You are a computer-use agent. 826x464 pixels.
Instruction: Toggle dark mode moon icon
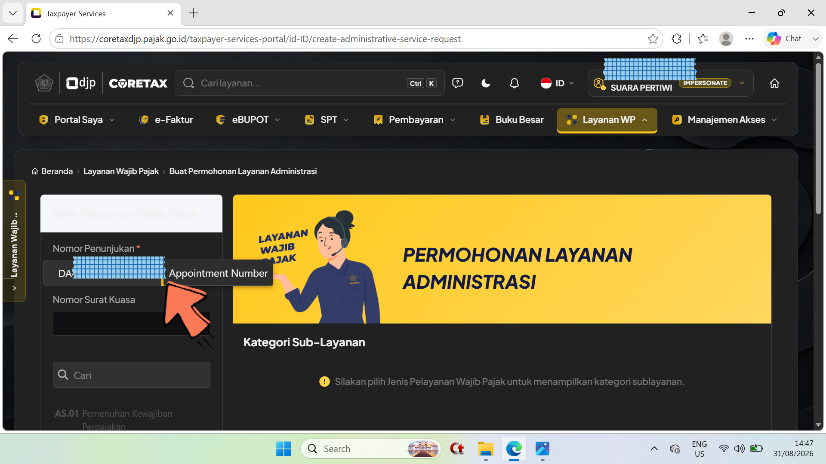click(x=486, y=83)
